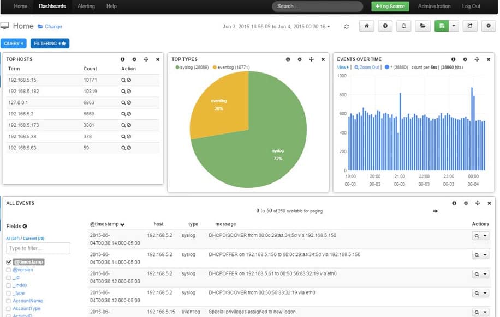
Task: Open the dropdown arrow beside save button
Action: click(x=453, y=26)
